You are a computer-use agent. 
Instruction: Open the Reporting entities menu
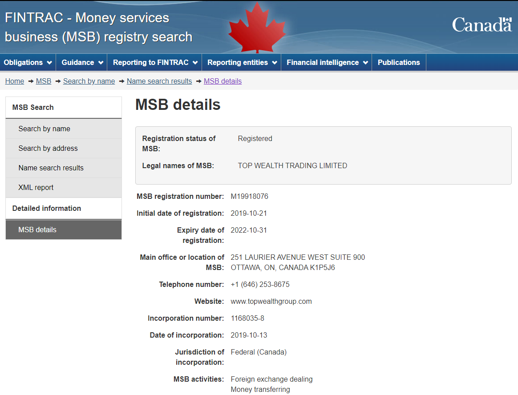point(242,62)
